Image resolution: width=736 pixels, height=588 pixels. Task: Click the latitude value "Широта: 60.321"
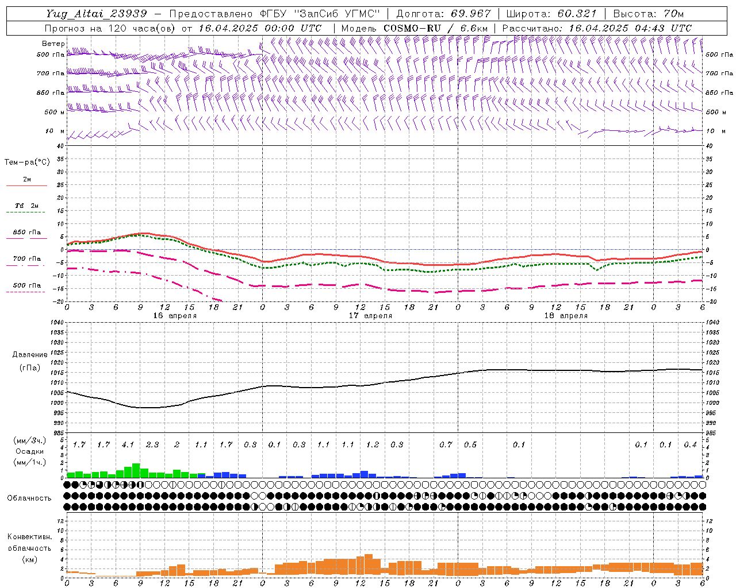pos(551,14)
